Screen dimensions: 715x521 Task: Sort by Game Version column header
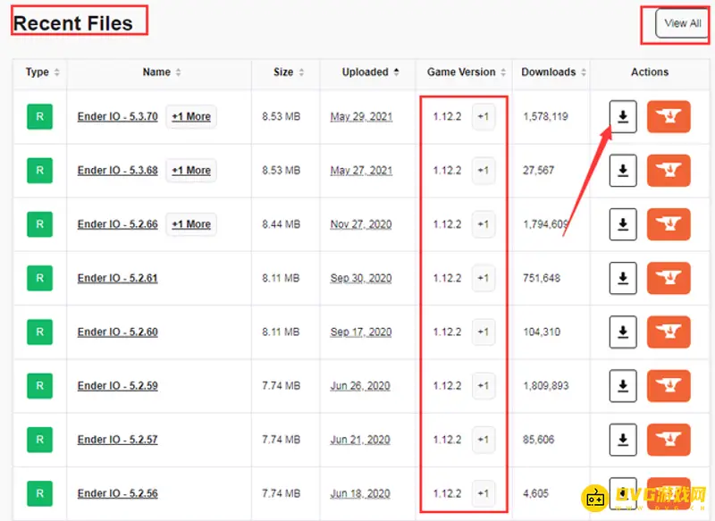pos(466,72)
